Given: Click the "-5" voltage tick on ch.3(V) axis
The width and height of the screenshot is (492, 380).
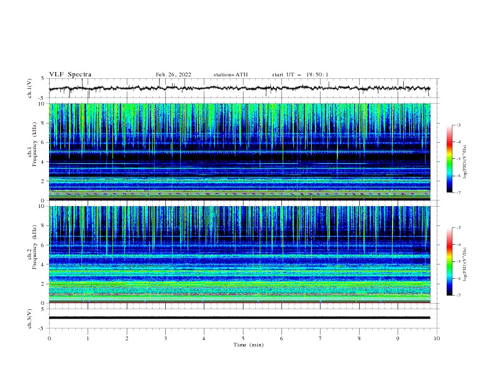Looking at the screenshot, I should (42, 328).
